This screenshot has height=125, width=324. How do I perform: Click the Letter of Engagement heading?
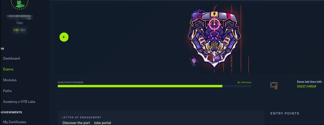[x=82, y=117]
